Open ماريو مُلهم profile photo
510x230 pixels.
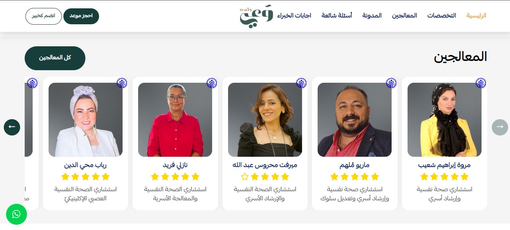click(x=354, y=120)
